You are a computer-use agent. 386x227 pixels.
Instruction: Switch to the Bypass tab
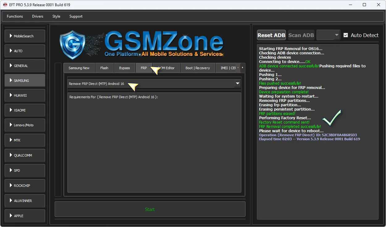point(124,68)
